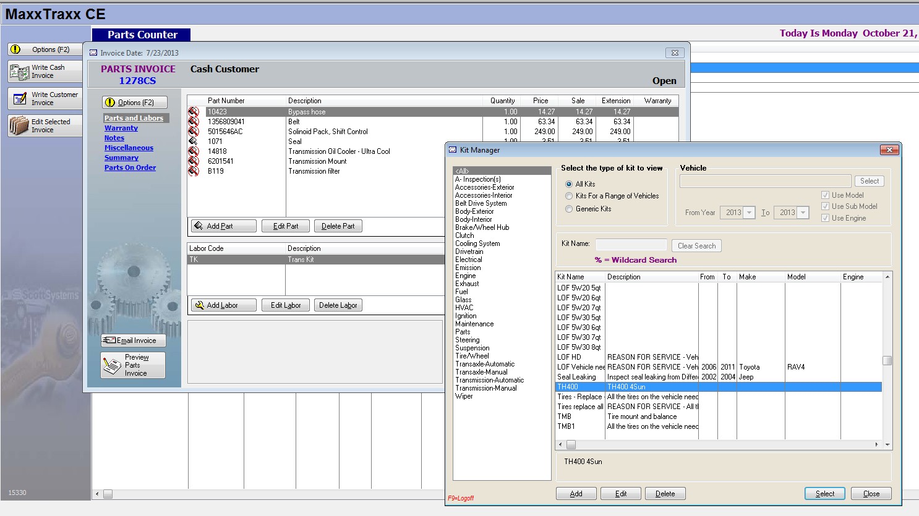
Task: Click the Add Labor button
Action: (x=223, y=305)
